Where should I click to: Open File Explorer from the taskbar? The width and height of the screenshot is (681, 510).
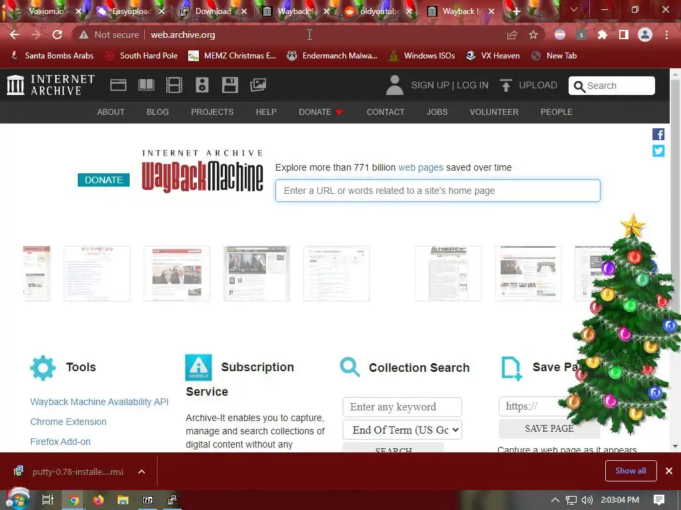click(x=123, y=500)
